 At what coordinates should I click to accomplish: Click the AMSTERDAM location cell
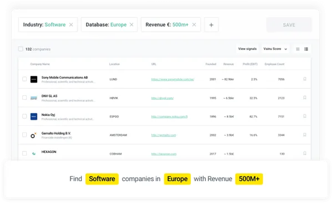(x=118, y=135)
